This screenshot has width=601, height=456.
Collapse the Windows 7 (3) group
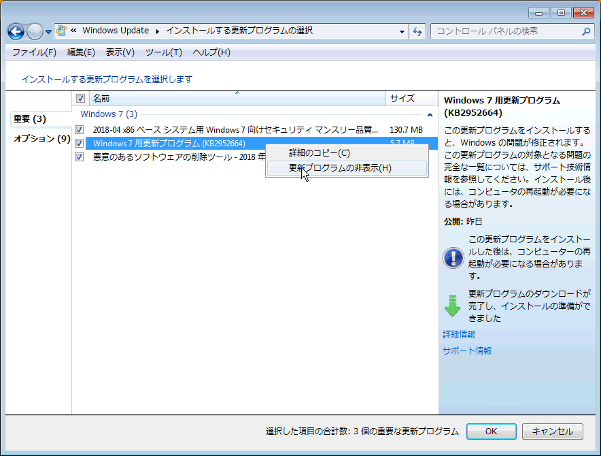pyautogui.click(x=430, y=115)
